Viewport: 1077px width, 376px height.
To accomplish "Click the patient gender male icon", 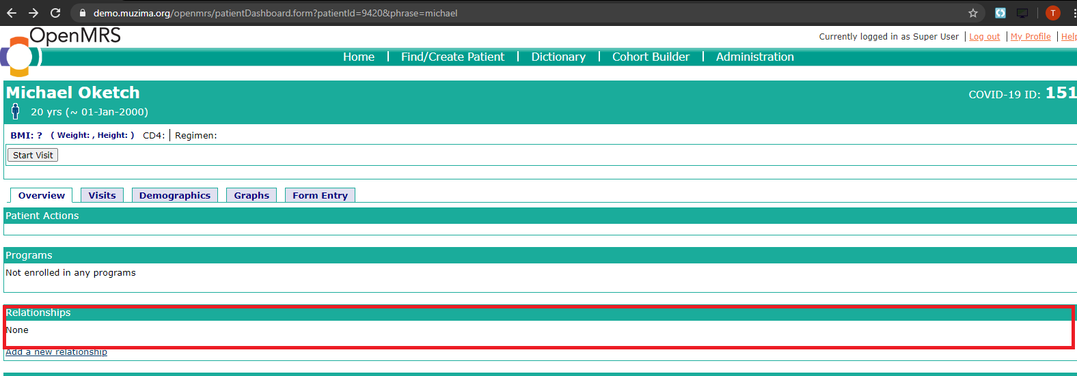I will point(15,111).
